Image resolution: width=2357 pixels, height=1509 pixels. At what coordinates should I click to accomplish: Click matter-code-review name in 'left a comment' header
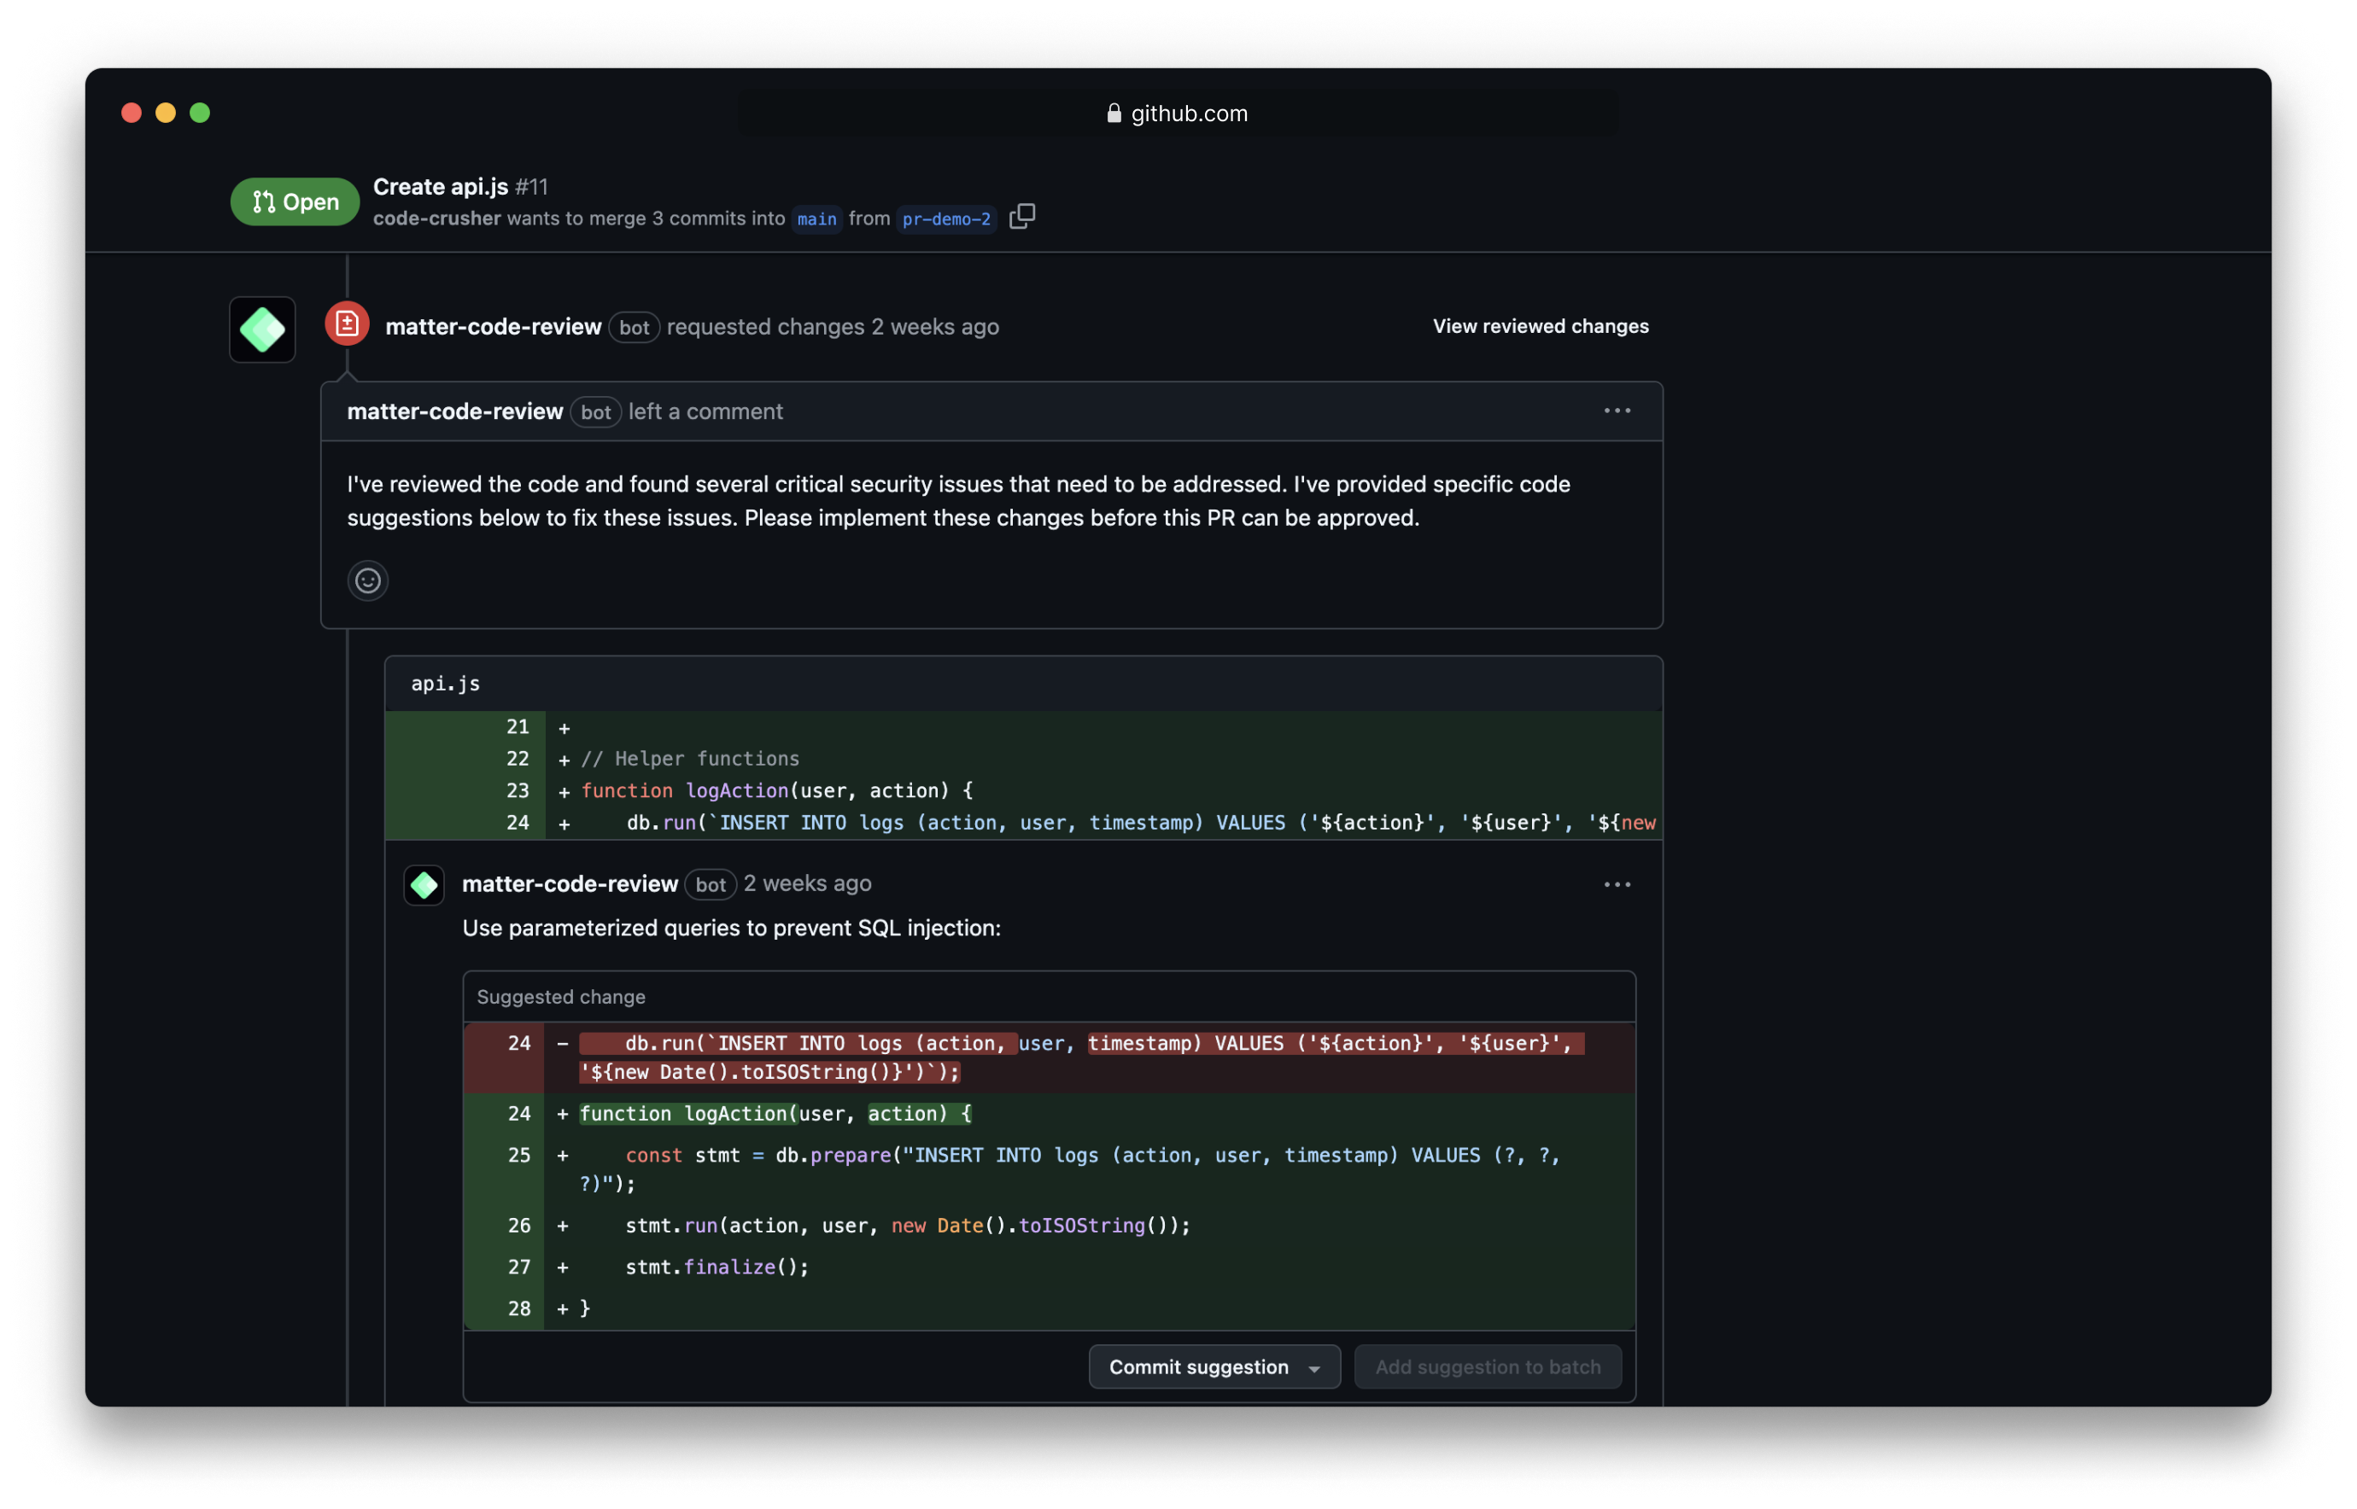(x=455, y=411)
